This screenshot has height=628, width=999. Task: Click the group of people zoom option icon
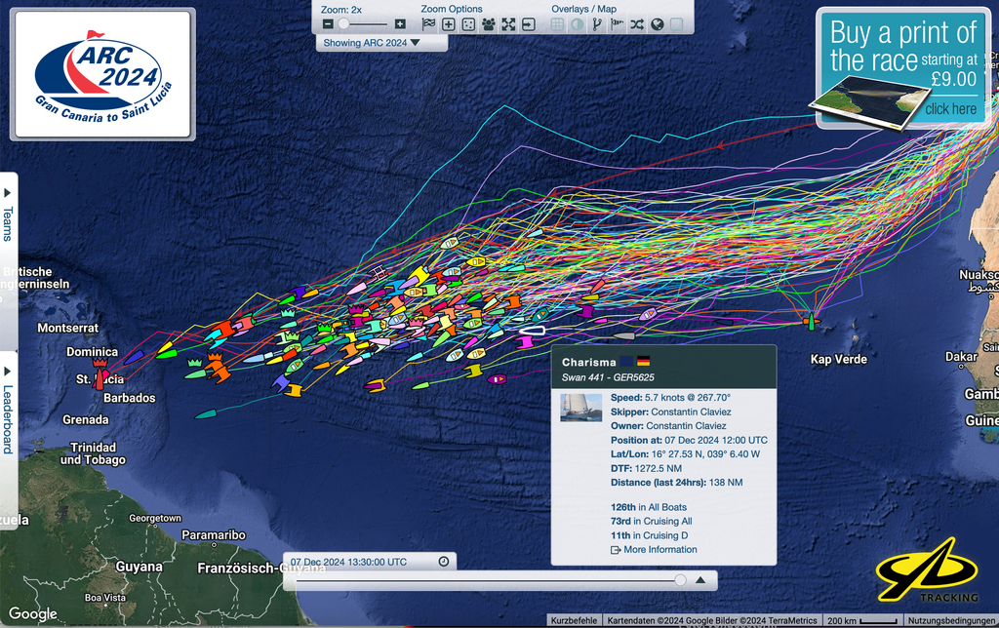[489, 24]
